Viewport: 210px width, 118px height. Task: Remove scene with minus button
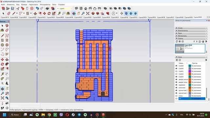click(182, 42)
